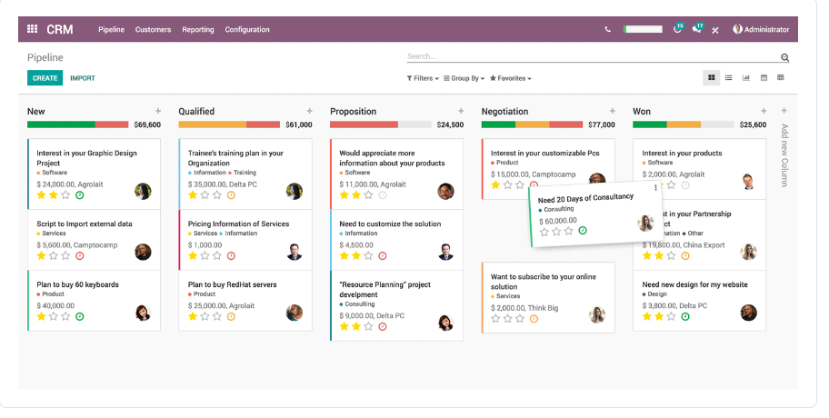Toggle first star on the Pricing Information of Services card
The width and height of the screenshot is (829, 418).
193,255
